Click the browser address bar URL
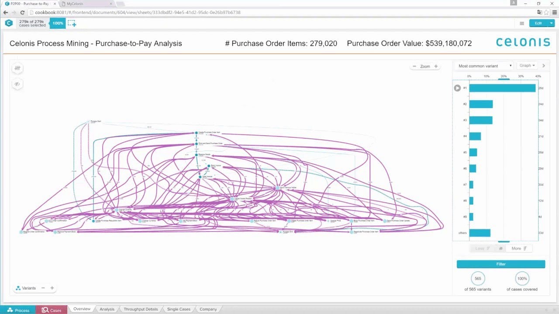Screen dimensions: 559x314 138,13
